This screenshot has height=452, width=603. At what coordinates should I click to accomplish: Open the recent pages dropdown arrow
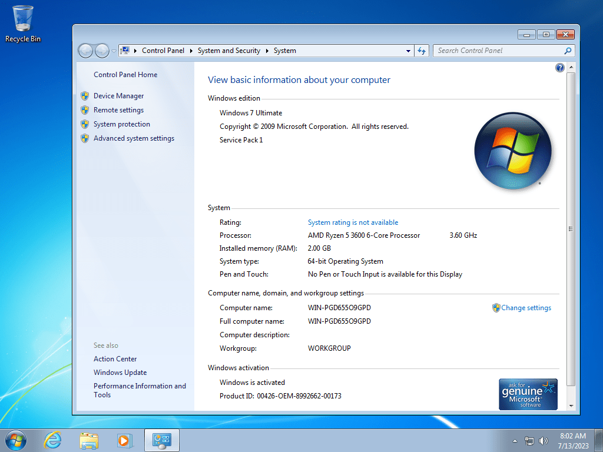[x=114, y=51]
